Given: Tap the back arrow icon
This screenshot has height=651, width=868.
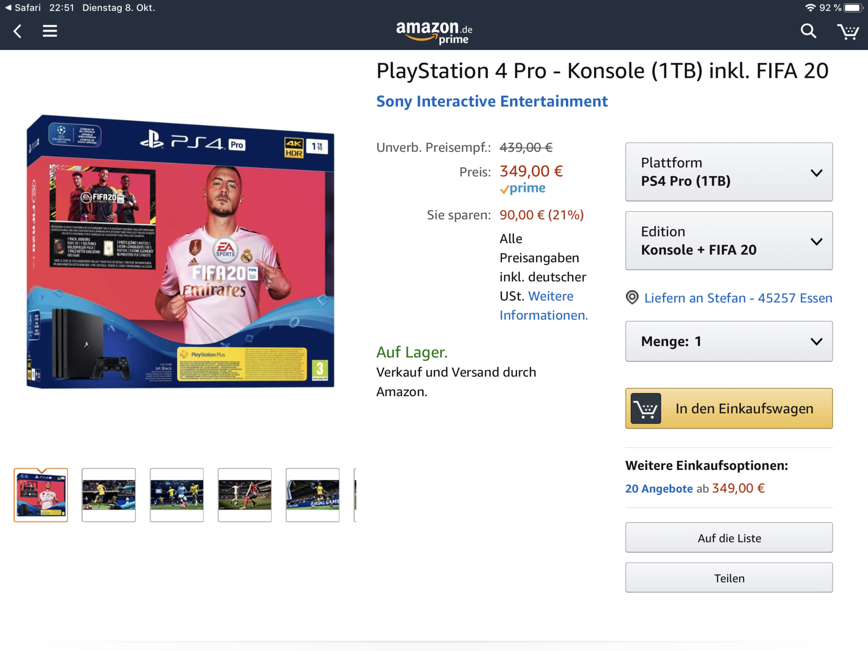Looking at the screenshot, I should (x=18, y=31).
